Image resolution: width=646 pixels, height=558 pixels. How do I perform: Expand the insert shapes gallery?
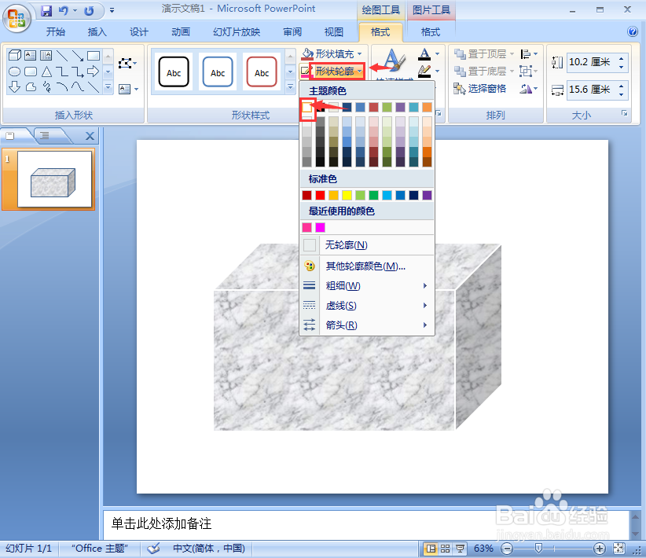pyautogui.click(x=108, y=87)
